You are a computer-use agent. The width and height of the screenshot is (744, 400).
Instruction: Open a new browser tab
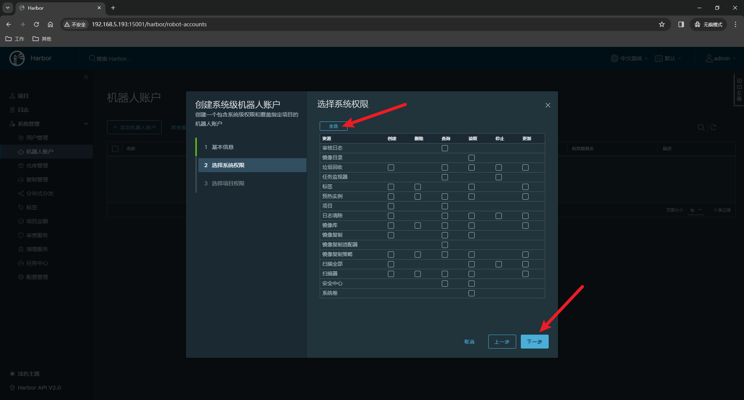pos(113,8)
